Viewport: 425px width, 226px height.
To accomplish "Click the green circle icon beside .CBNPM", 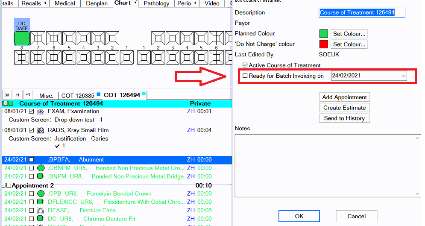I will coord(41,168).
